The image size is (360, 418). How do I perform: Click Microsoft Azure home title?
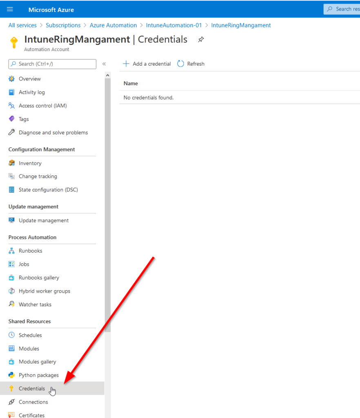coord(51,10)
